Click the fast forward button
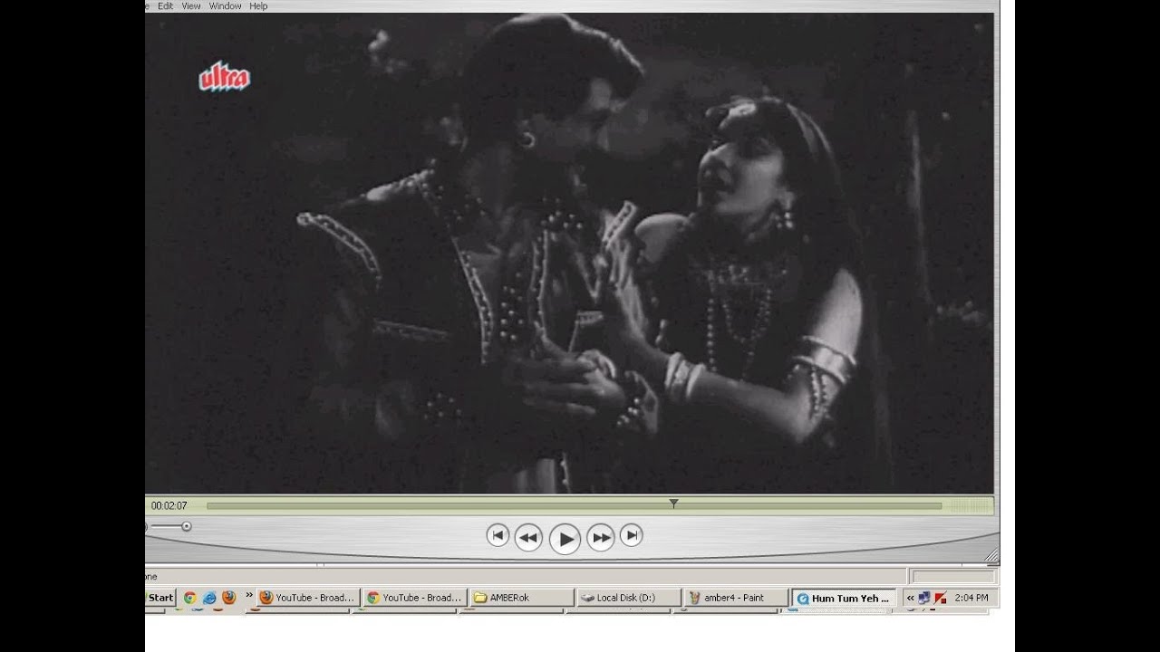The height and width of the screenshot is (652, 1160). [600, 538]
